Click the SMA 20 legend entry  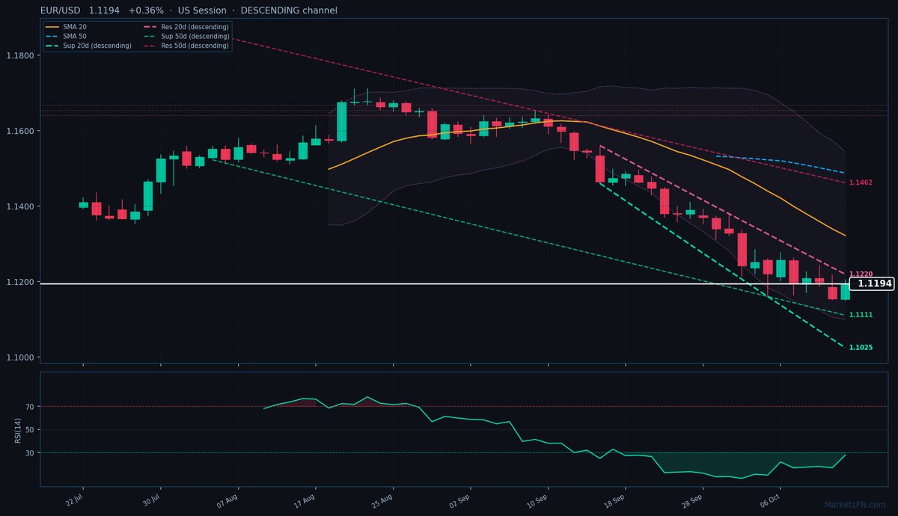pyautogui.click(x=66, y=27)
